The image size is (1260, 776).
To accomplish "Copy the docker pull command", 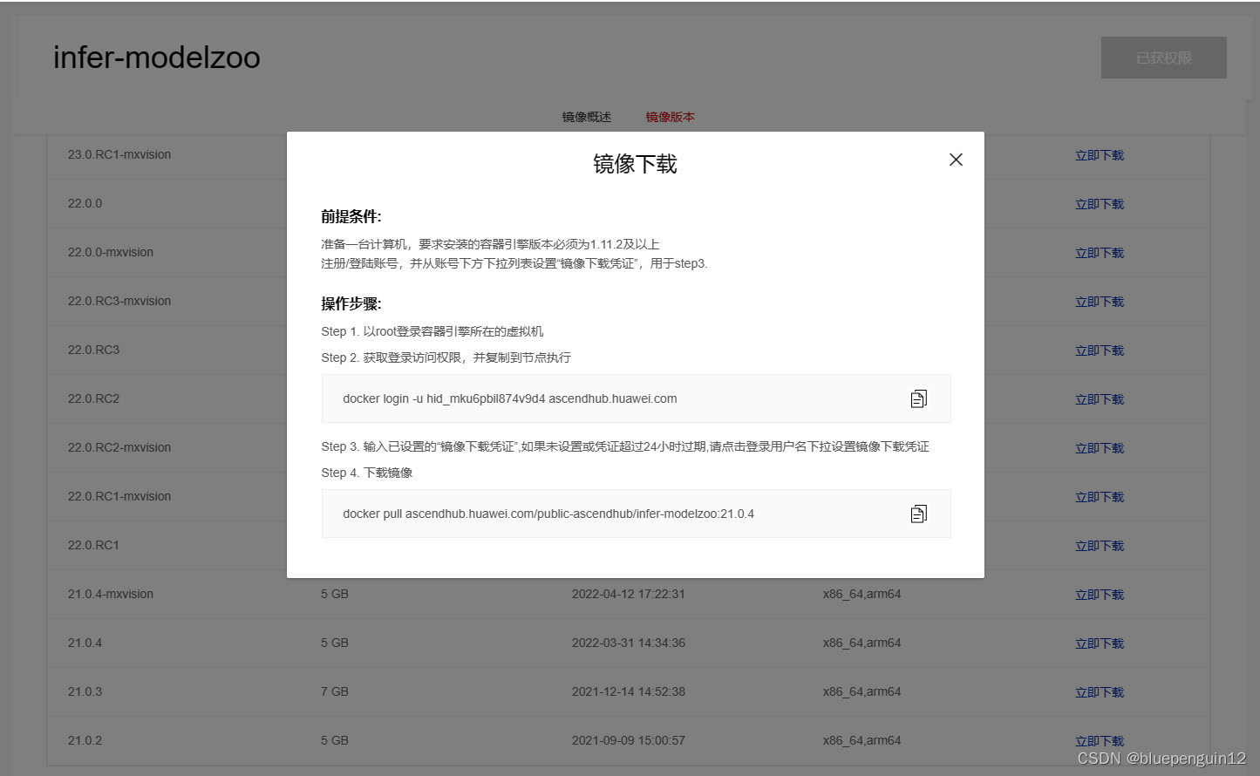I will (918, 514).
